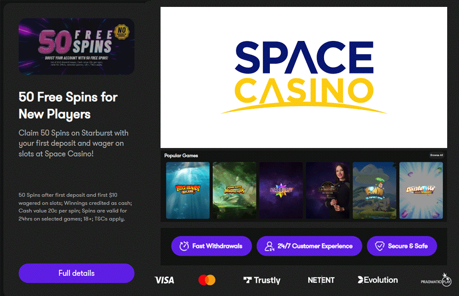Click the person icon in 24/7 Customer Experience
The height and width of the screenshot is (296, 459).
(x=269, y=246)
